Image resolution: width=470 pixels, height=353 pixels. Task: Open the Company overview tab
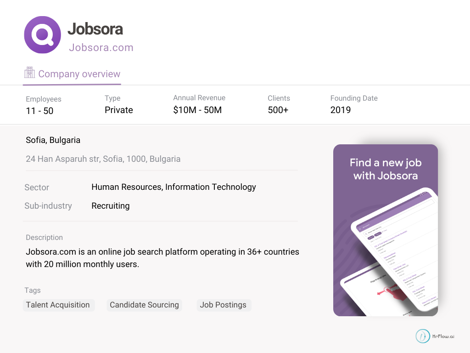pyautogui.click(x=79, y=74)
